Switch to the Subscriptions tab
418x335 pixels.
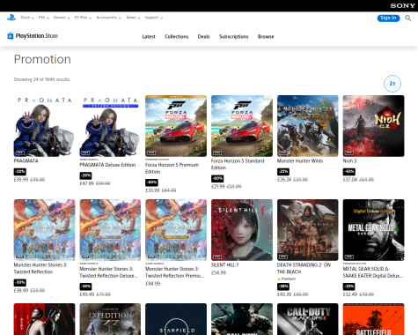[x=234, y=37]
